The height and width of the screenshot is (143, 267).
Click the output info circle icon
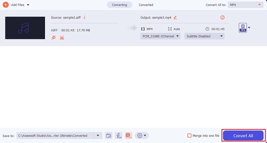(222, 18)
